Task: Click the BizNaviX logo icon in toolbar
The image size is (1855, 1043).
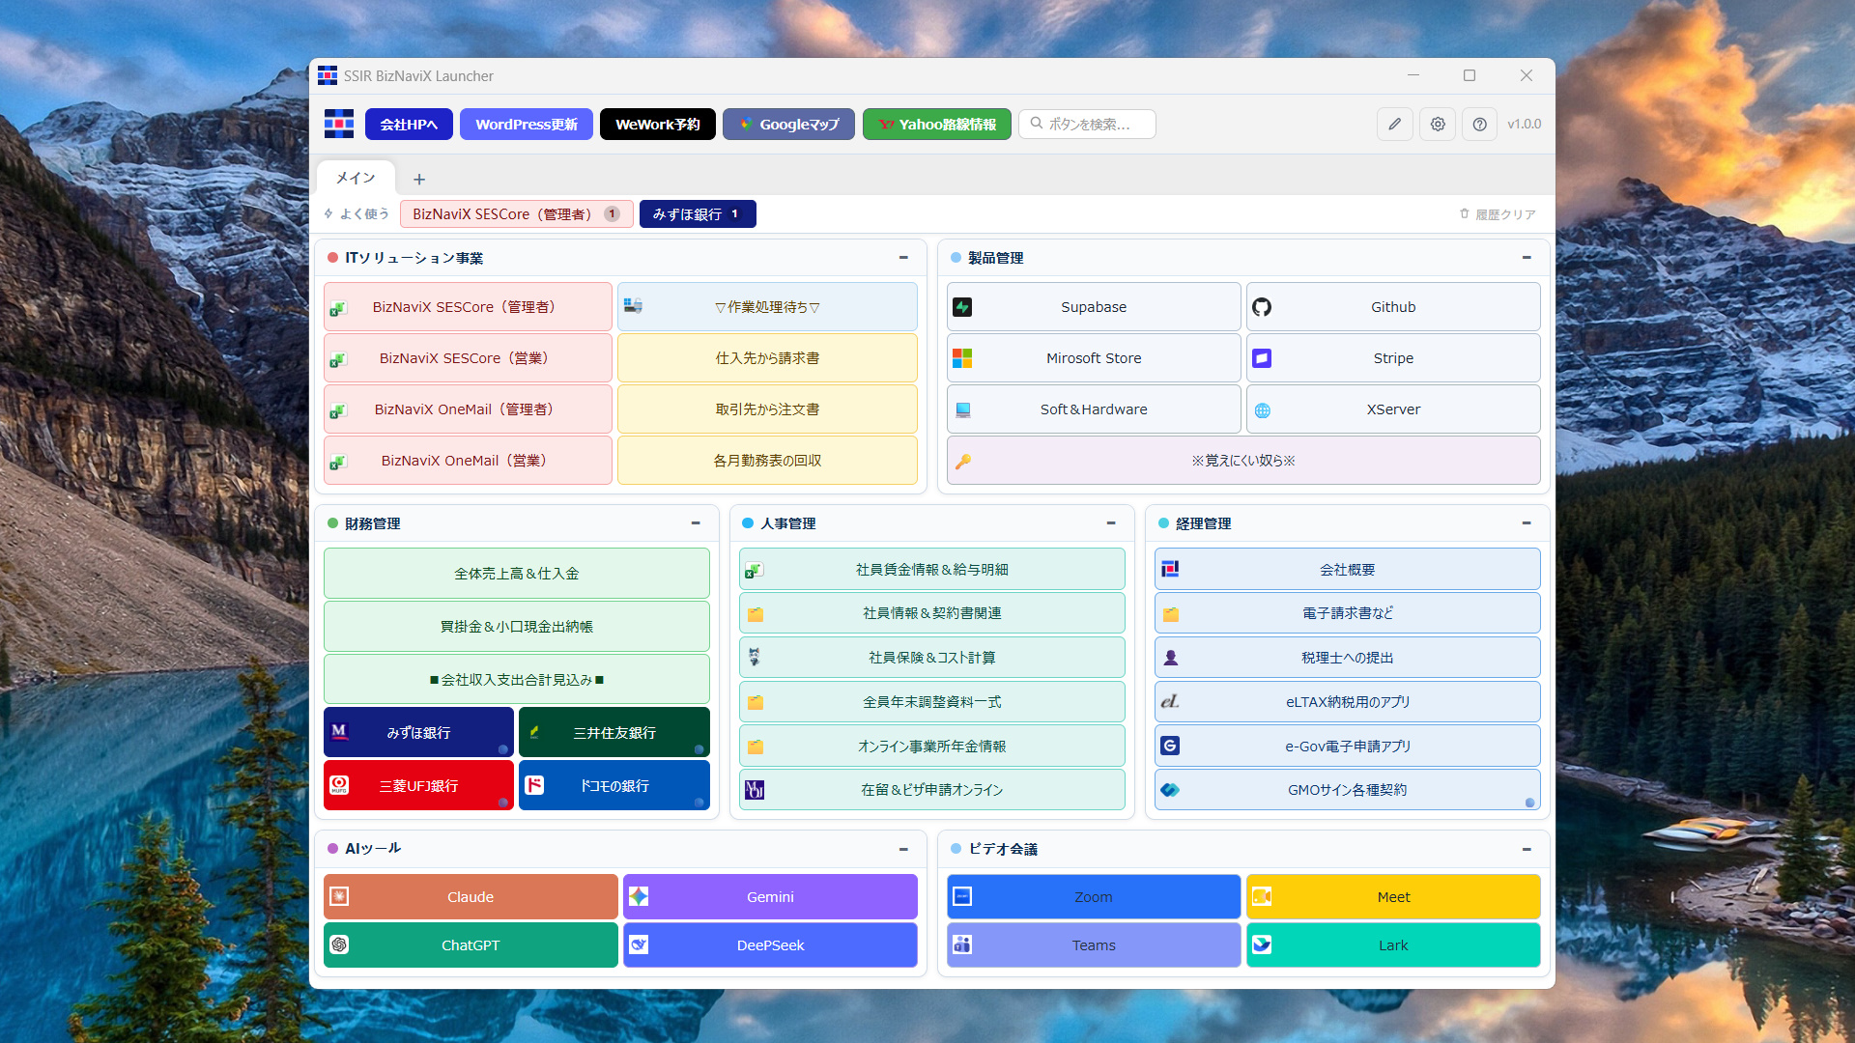Action: tap(338, 124)
